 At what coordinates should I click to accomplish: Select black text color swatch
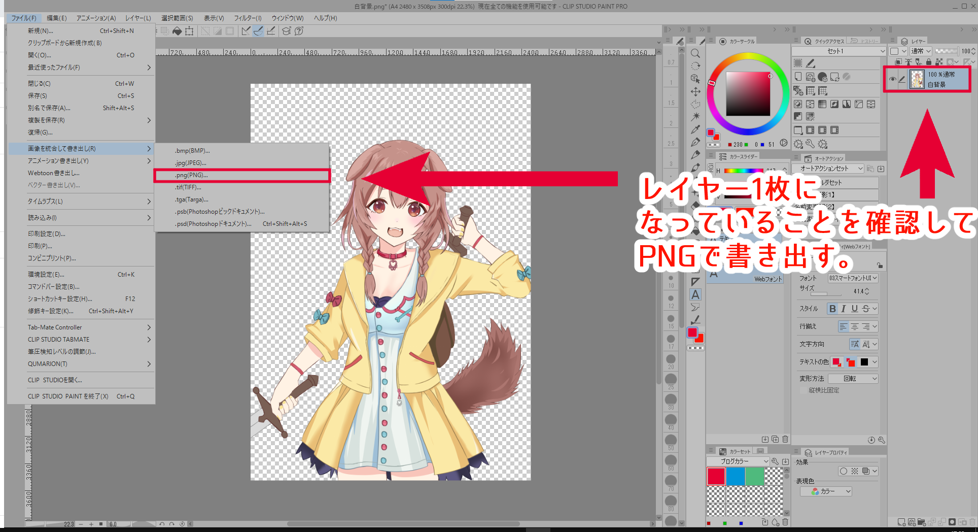[864, 362]
